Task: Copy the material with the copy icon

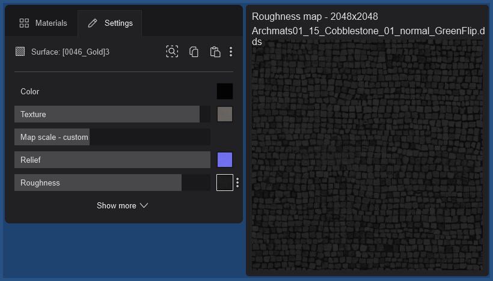Action: pyautogui.click(x=194, y=52)
